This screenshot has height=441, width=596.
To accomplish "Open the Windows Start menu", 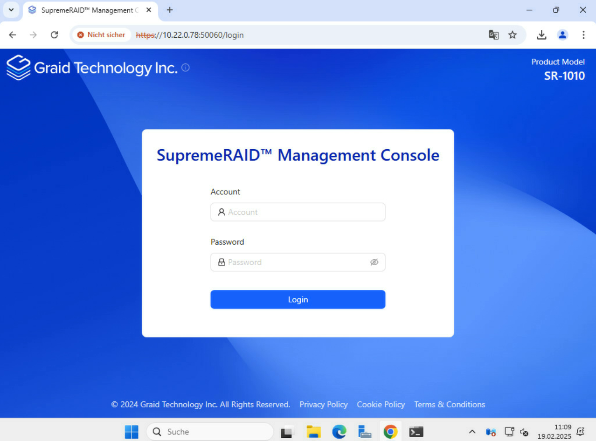I will (x=132, y=432).
